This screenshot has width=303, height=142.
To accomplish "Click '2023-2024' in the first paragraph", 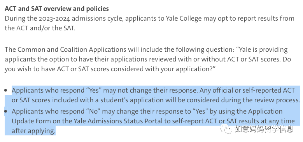I will pos(54,19).
